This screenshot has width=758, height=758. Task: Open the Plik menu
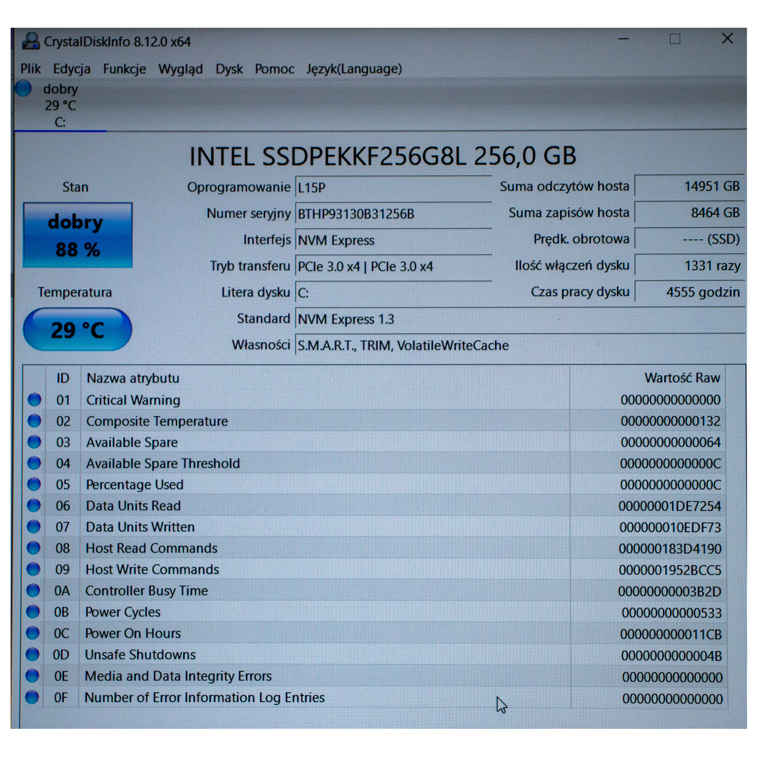coord(30,69)
